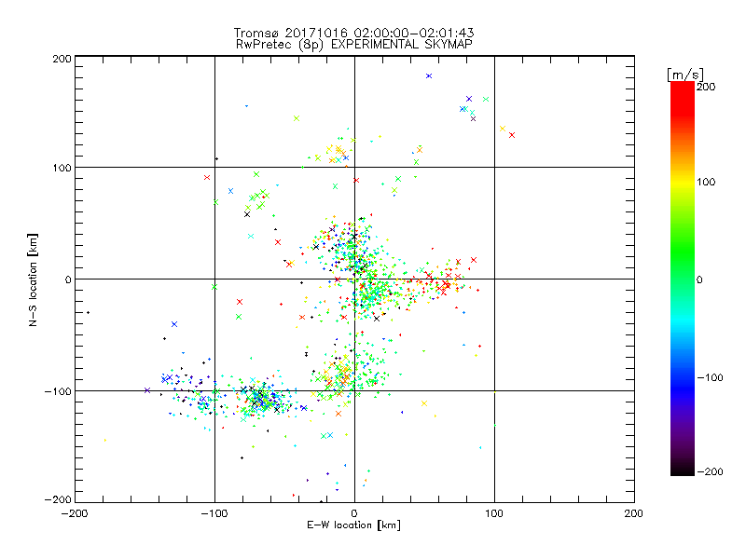Click the colorbar's '-100' label
Image resolution: width=746 pixels, height=559 pixels.
[710, 378]
